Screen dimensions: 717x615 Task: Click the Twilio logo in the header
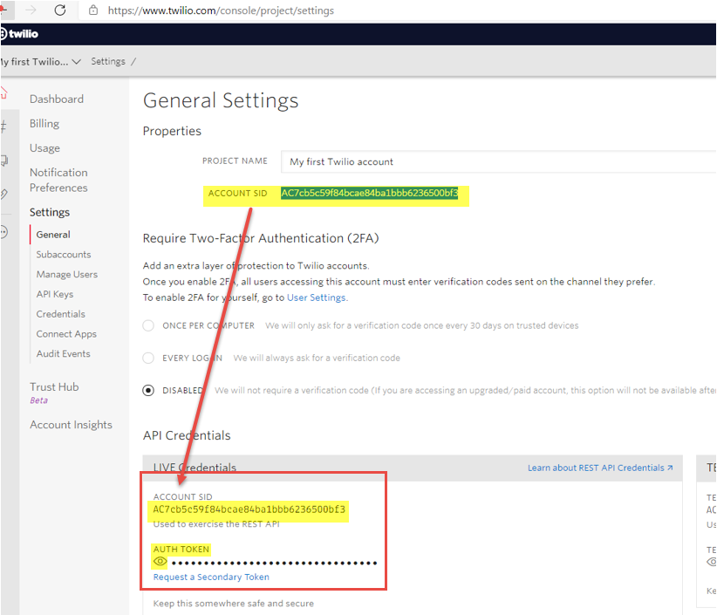point(19,34)
